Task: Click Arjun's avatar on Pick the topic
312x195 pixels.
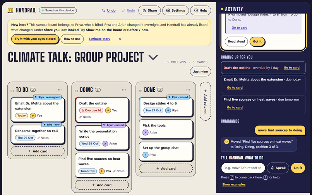Action: coord(146,133)
